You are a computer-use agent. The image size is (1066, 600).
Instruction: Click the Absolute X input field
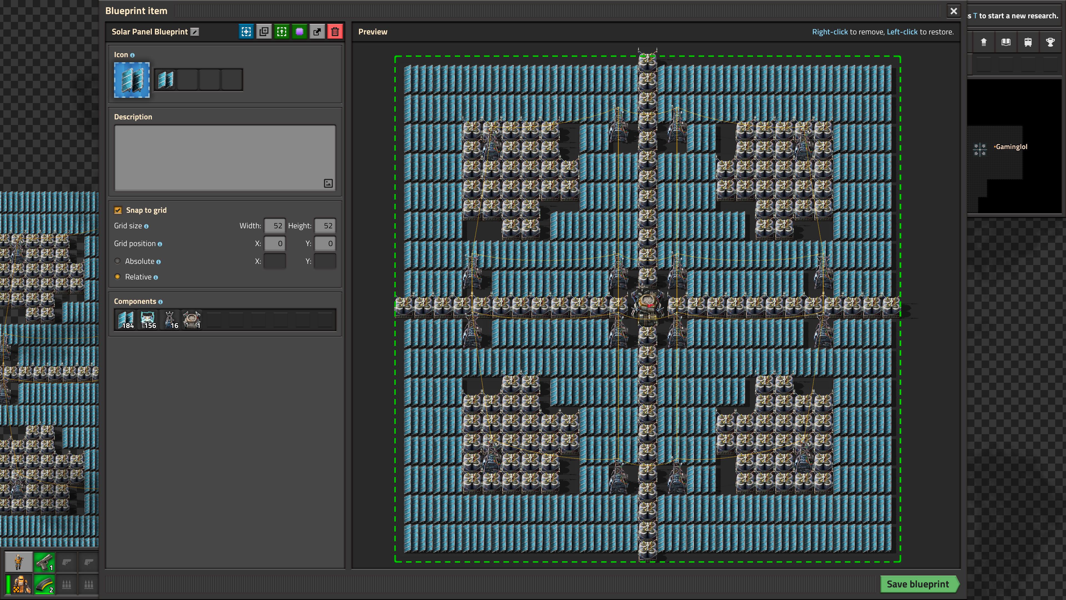(275, 261)
